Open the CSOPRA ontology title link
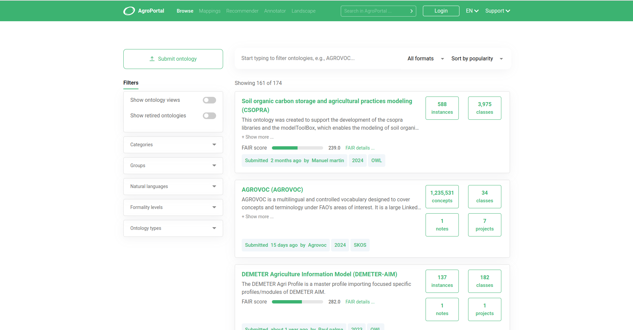This screenshot has width=633, height=330. click(327, 105)
